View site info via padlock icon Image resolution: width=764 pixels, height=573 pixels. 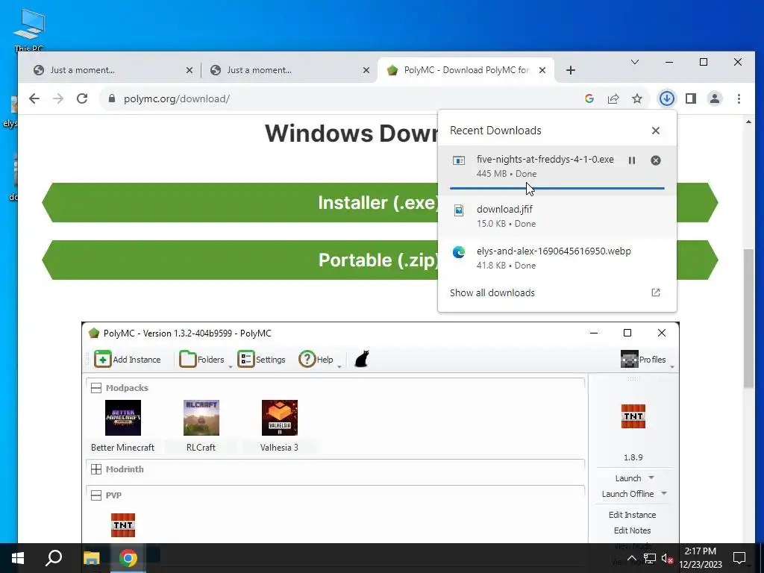[112, 98]
